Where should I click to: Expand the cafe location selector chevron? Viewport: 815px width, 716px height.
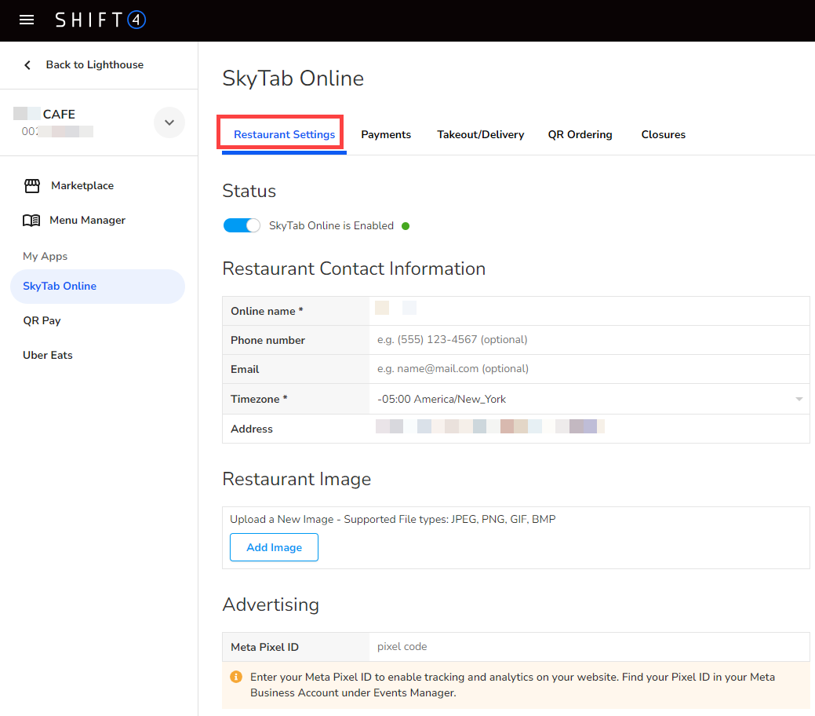pos(169,122)
